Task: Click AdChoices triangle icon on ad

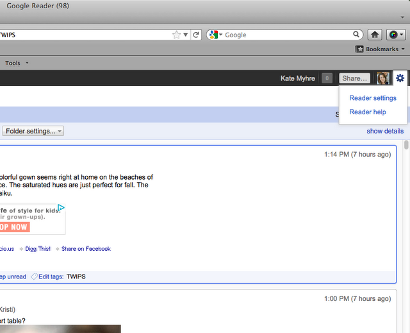Action: click(x=61, y=208)
